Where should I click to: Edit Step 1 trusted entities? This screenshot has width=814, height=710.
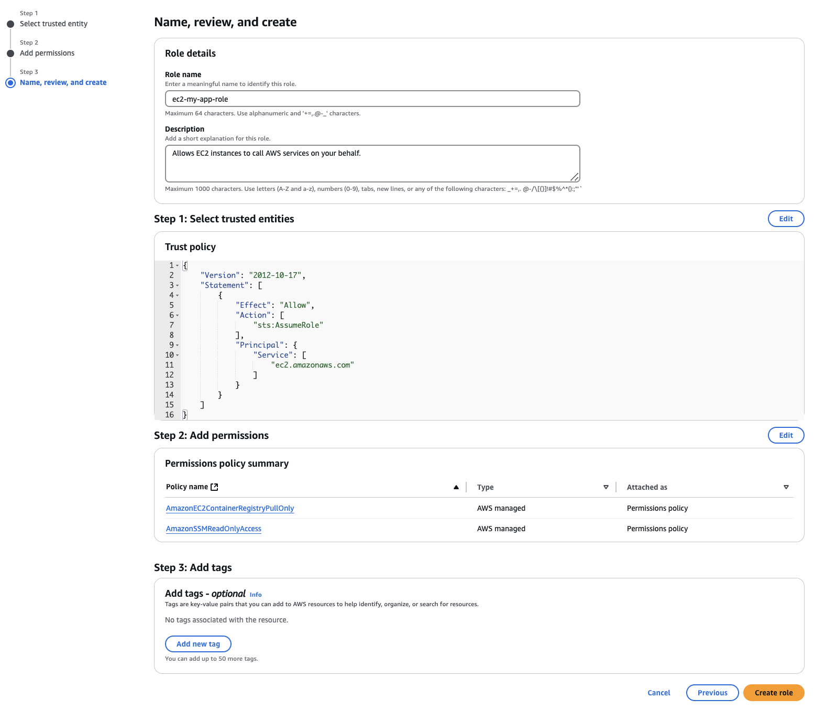point(786,219)
